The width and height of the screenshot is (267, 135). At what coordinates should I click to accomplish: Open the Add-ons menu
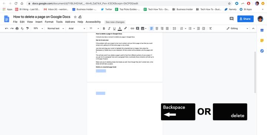[x=70, y=22]
